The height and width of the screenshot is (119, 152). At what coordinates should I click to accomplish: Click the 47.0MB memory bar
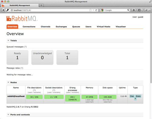89,97
